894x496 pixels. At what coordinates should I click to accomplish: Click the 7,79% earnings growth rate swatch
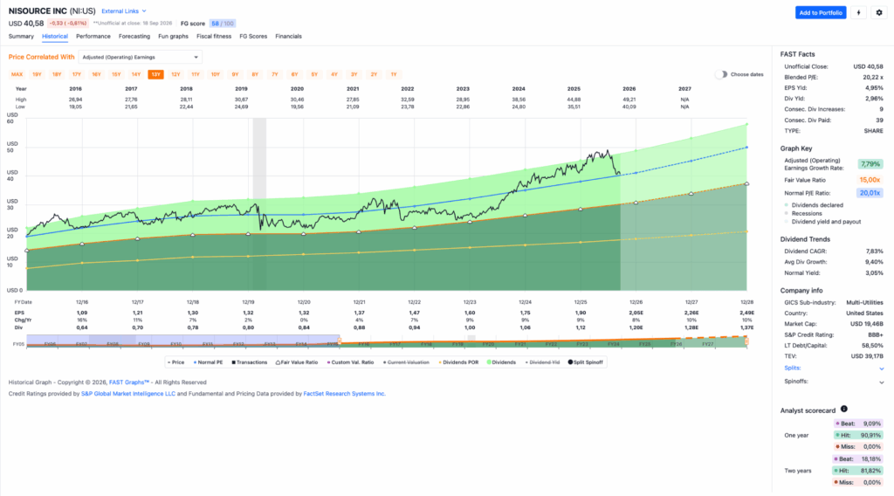870,164
